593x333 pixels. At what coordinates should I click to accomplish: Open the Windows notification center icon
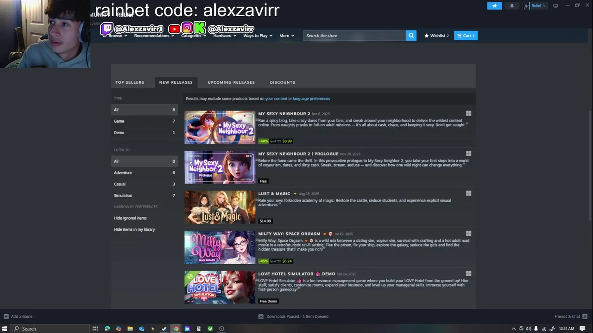pos(582,329)
